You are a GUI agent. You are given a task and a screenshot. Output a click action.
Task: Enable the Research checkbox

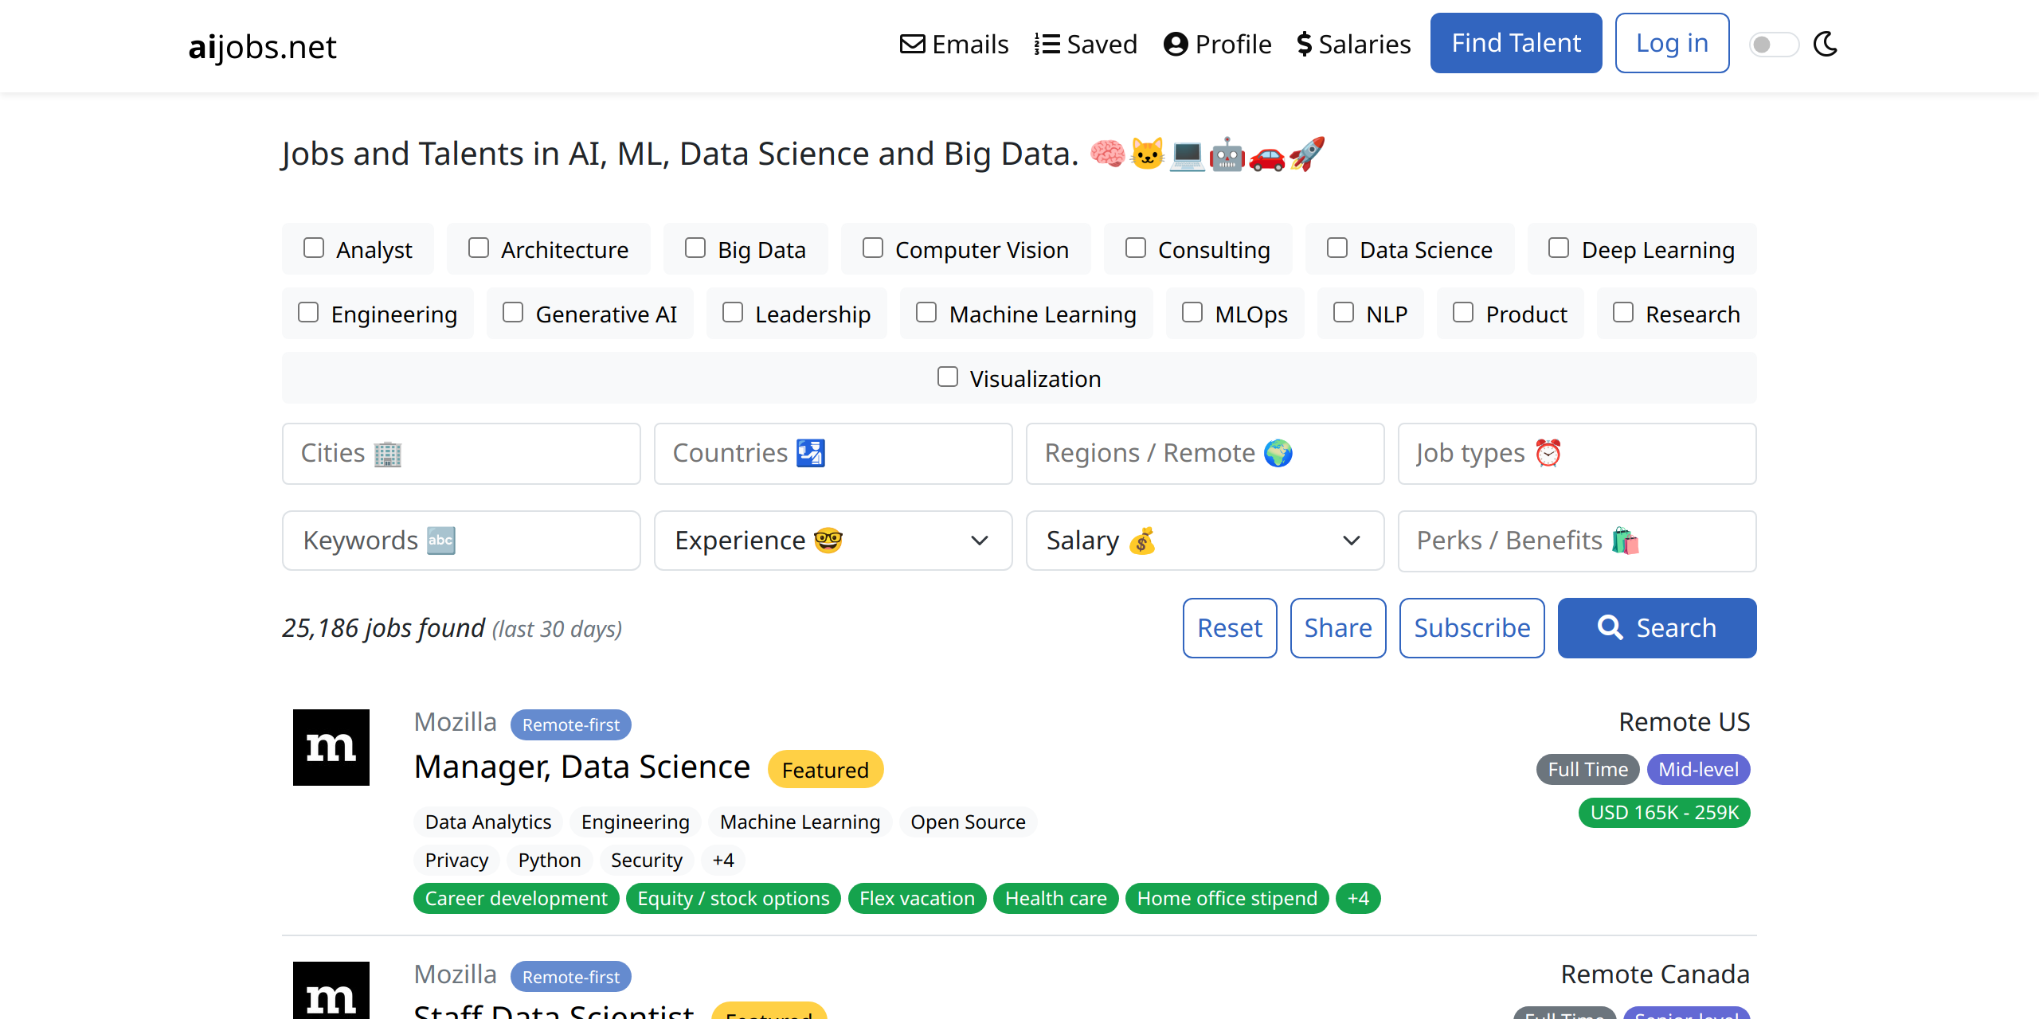[1623, 313]
